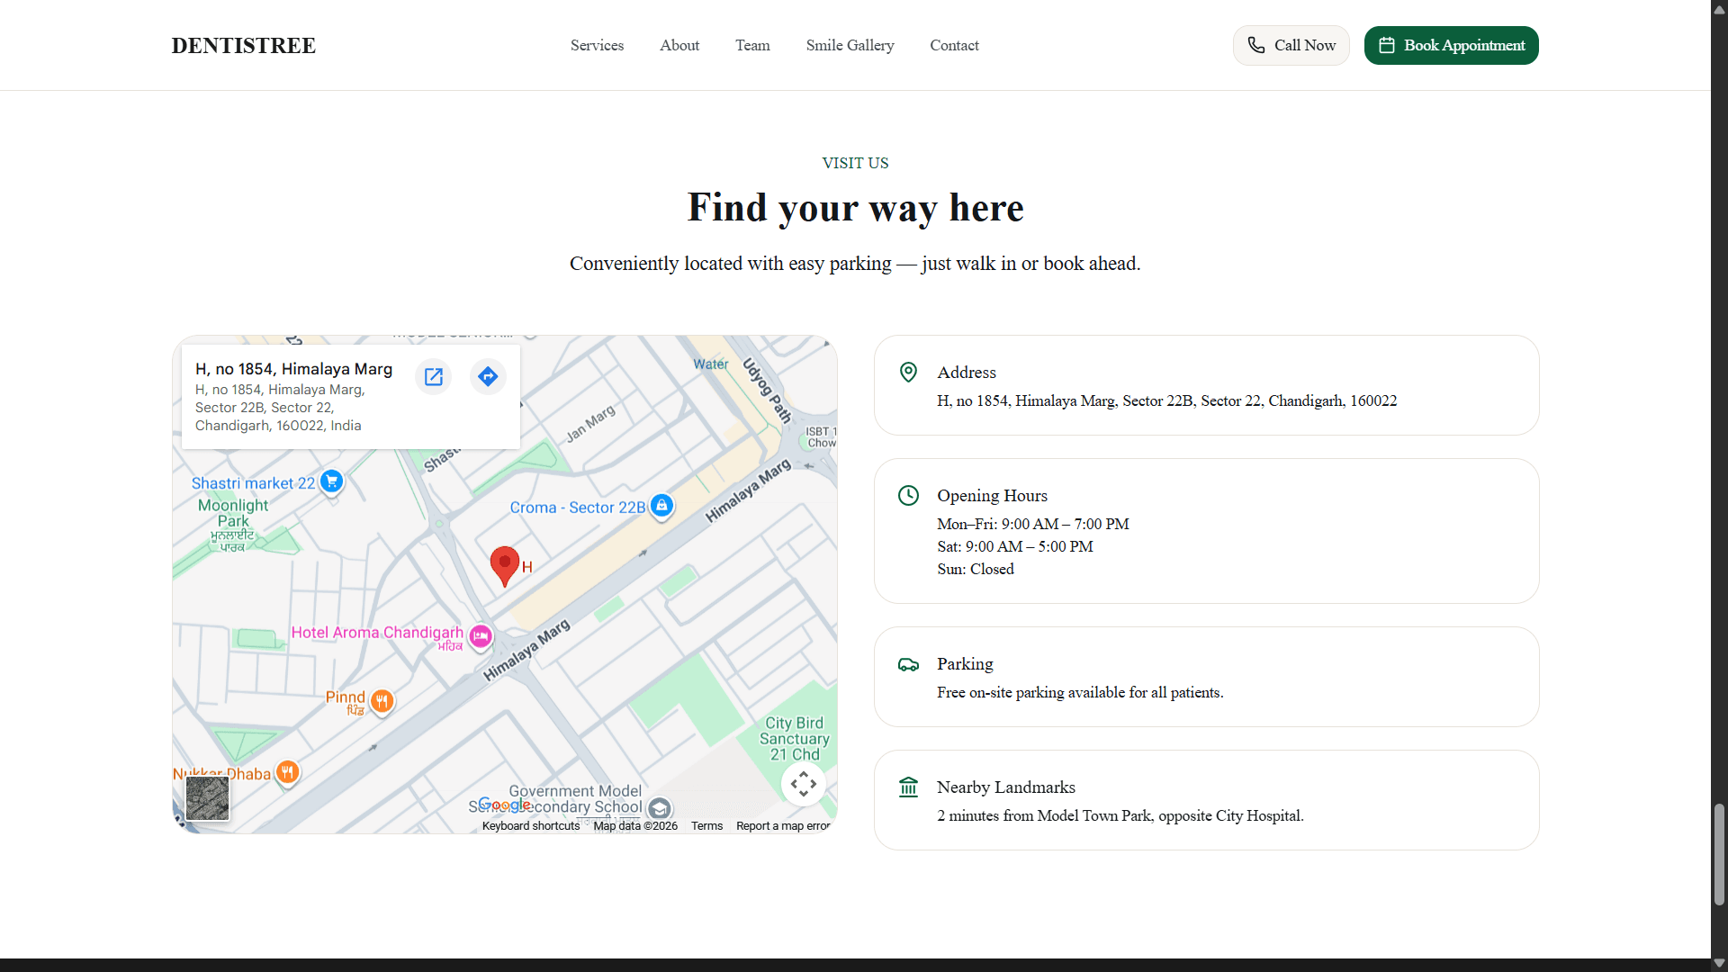Open the Keyboard shortcuts map link
Viewport: 1728px width, 972px height.
pos(530,826)
